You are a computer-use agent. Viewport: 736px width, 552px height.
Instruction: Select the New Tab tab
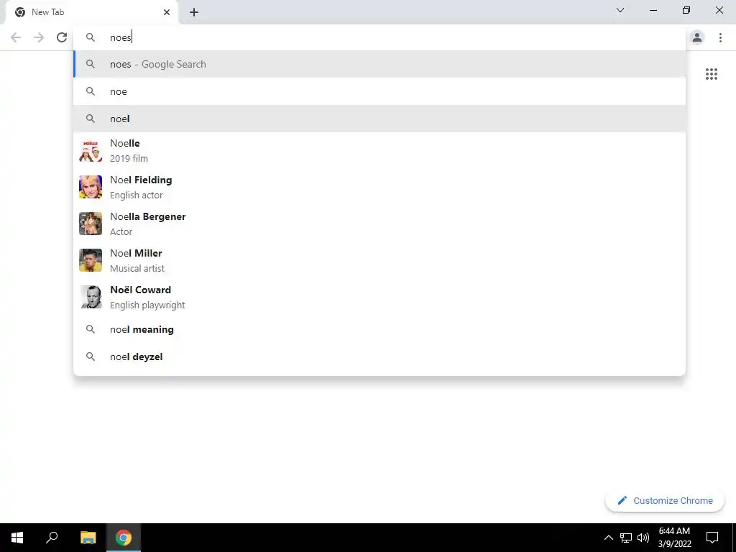pos(92,12)
